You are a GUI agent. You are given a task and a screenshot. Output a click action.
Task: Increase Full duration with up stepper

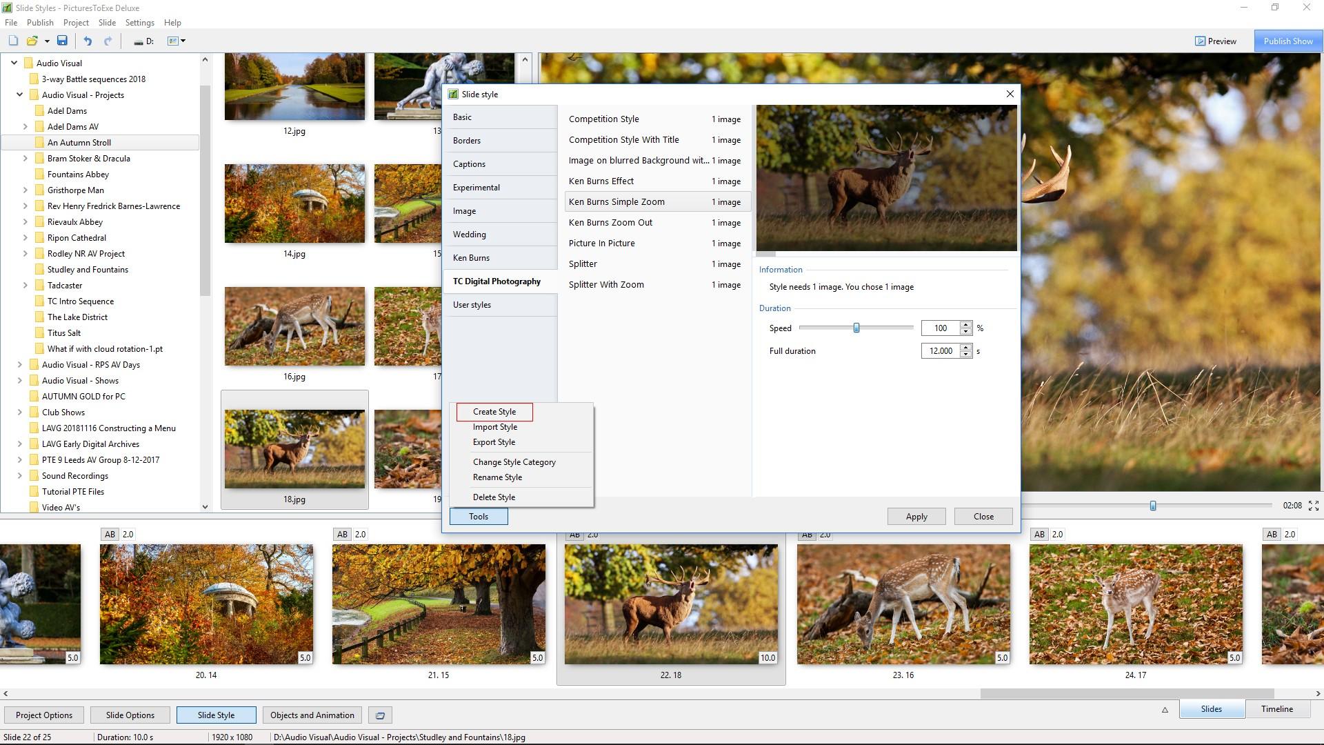pos(965,347)
